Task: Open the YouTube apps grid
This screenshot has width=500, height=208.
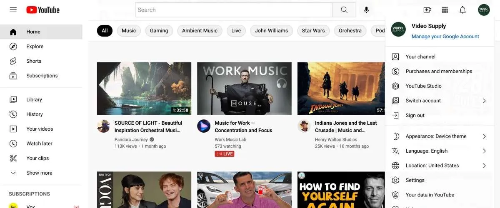Action: click(x=445, y=10)
